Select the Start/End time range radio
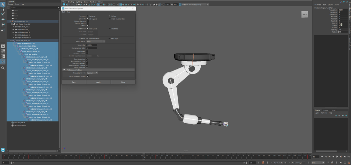The width and height of the screenshot is (351, 165). click(x=110, y=29)
